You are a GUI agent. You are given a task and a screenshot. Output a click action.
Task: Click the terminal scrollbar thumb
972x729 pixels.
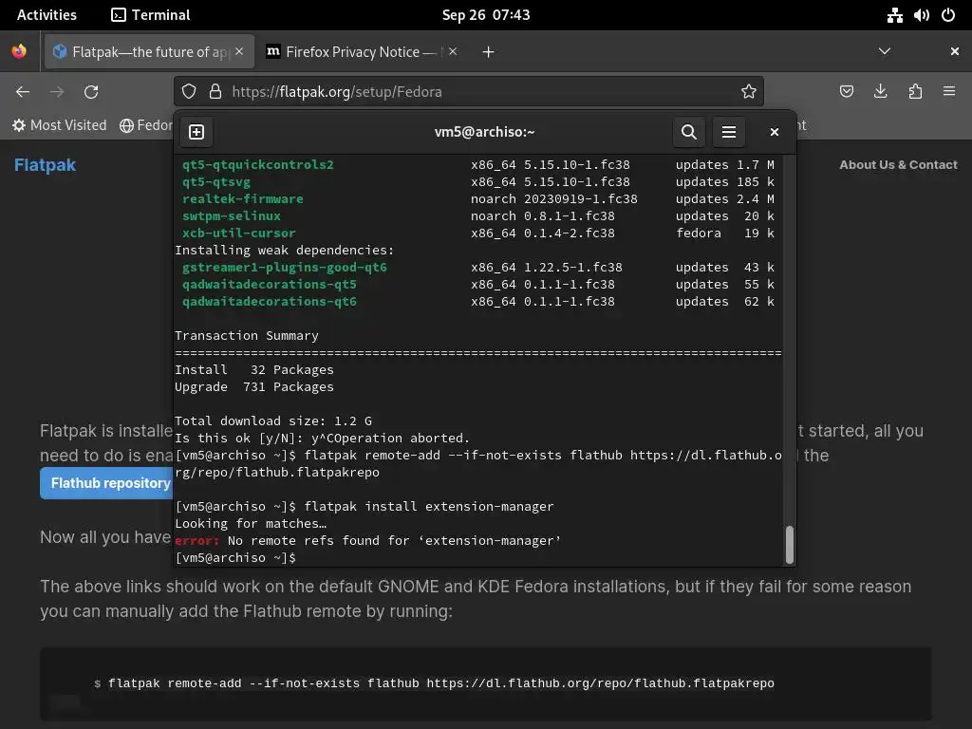click(789, 545)
